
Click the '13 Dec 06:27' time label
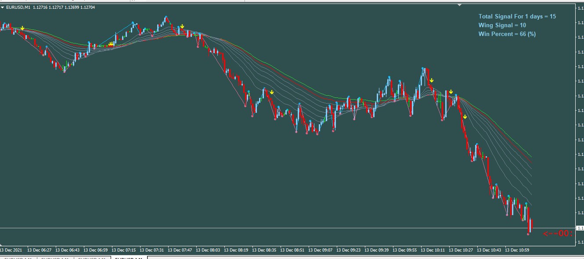(39, 250)
